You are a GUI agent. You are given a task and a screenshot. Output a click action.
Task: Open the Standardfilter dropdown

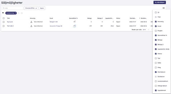(x=31, y=8)
